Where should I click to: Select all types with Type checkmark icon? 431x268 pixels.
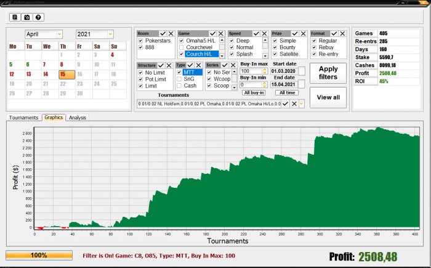point(190,65)
